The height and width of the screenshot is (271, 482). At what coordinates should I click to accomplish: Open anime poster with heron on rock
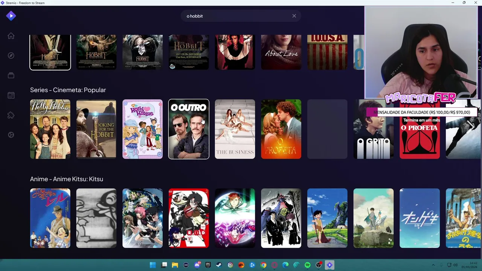tap(374, 218)
